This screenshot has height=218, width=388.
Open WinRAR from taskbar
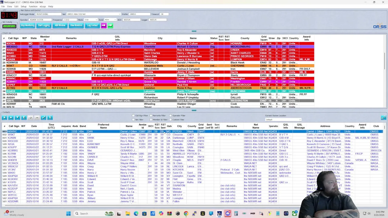(x=169, y=213)
